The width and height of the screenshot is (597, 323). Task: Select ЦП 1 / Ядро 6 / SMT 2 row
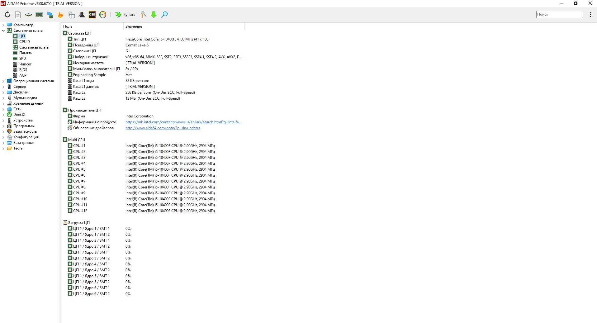click(x=153, y=294)
